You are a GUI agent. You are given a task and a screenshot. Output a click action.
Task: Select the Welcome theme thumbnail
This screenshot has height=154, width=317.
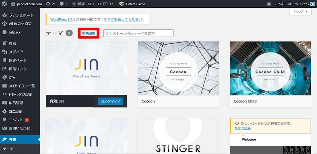point(270,144)
